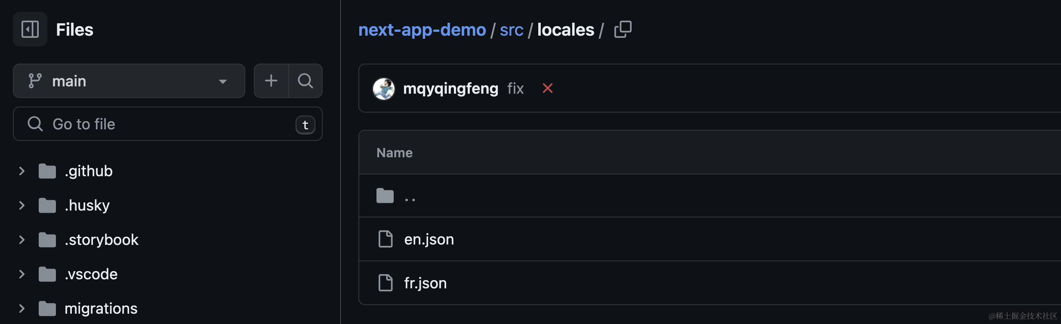The width and height of the screenshot is (1061, 324).
Task: Go to parent directory row
Action: point(410,197)
